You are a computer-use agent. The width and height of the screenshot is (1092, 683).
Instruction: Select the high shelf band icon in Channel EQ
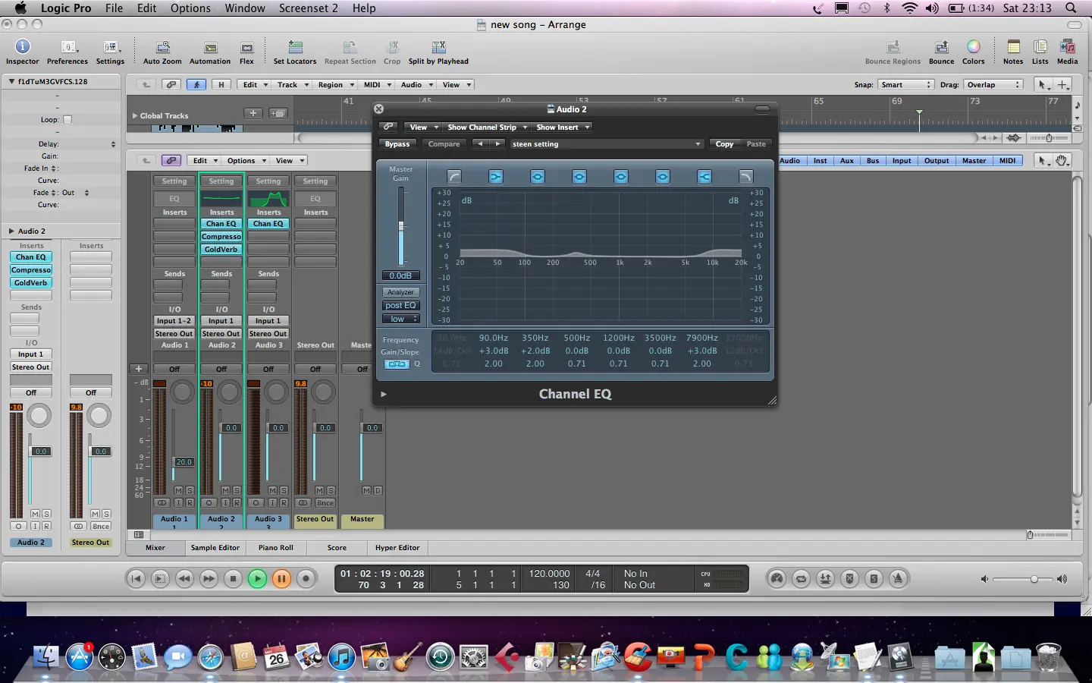point(704,177)
